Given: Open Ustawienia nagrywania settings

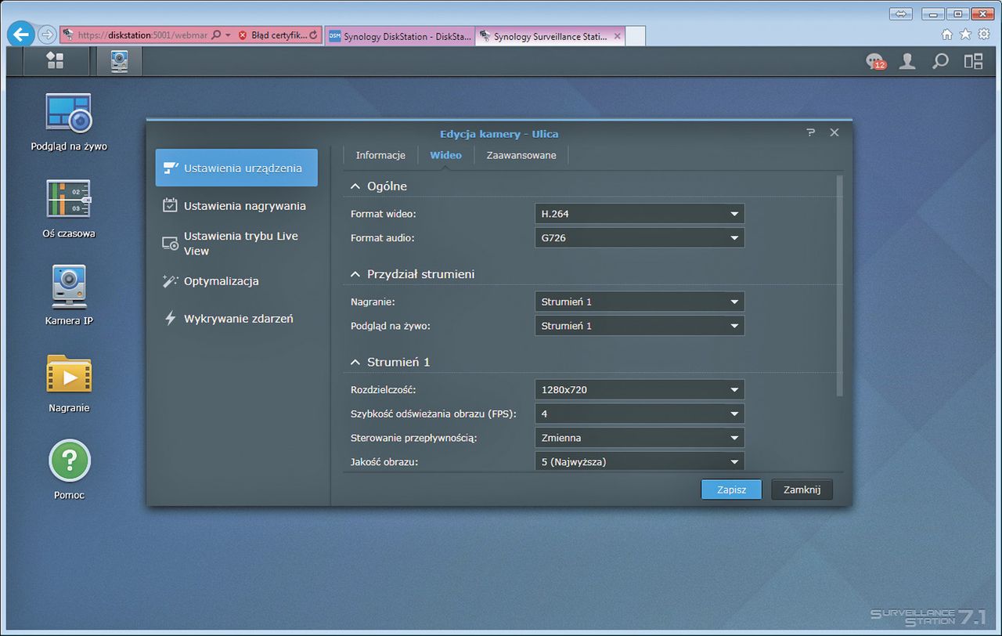Looking at the screenshot, I should (236, 205).
